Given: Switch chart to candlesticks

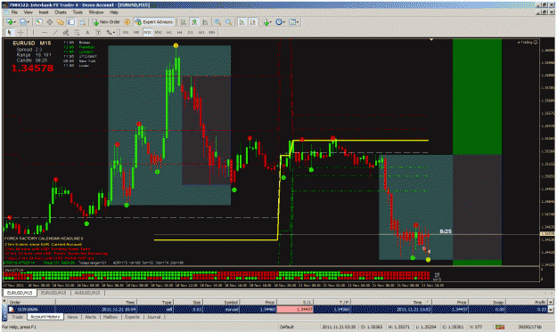Looking at the screenshot, I should (x=194, y=22).
